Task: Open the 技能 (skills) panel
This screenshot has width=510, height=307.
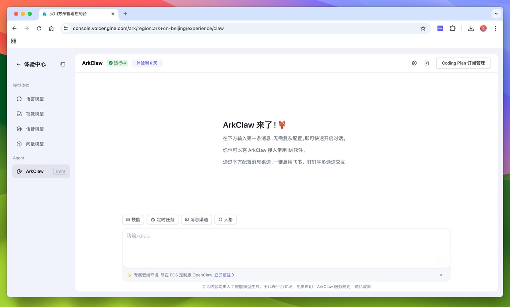Action: (133, 219)
